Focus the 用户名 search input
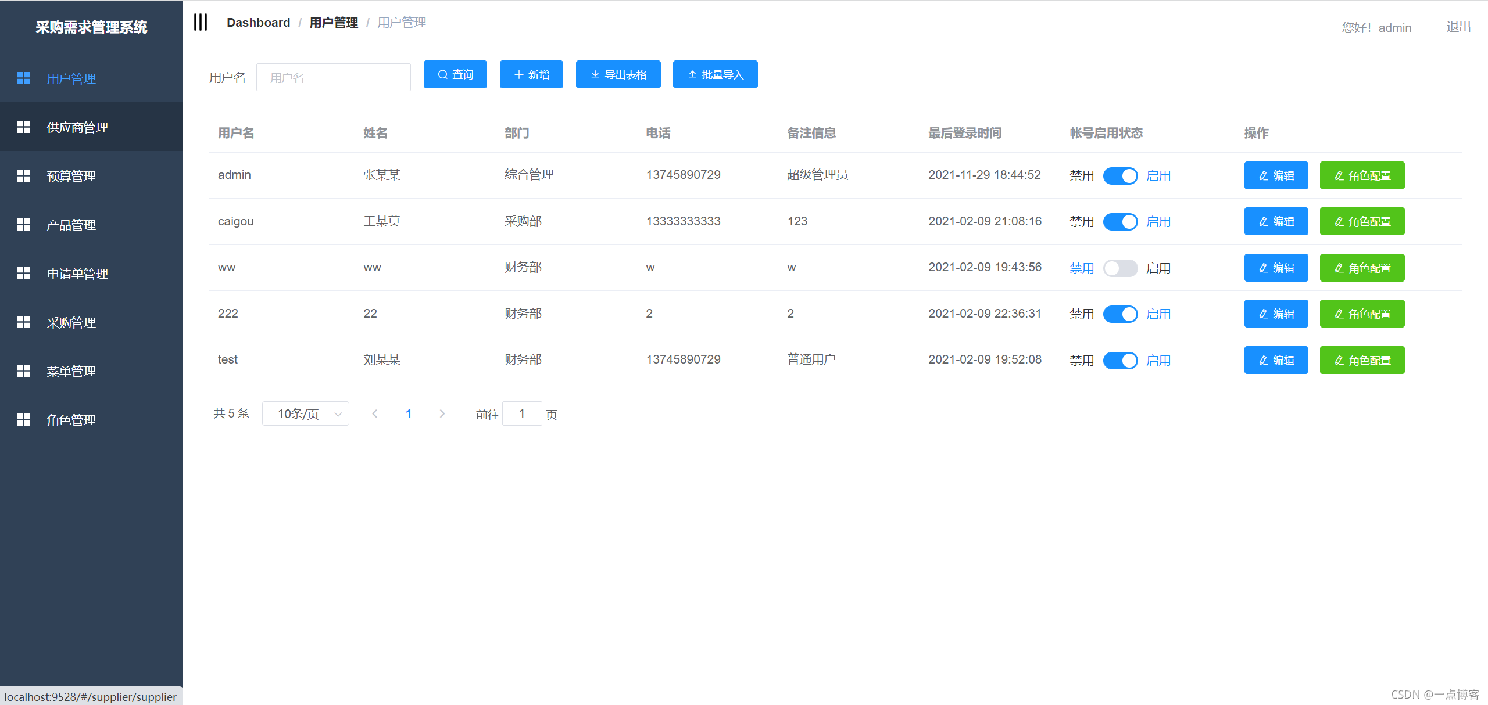 click(334, 77)
